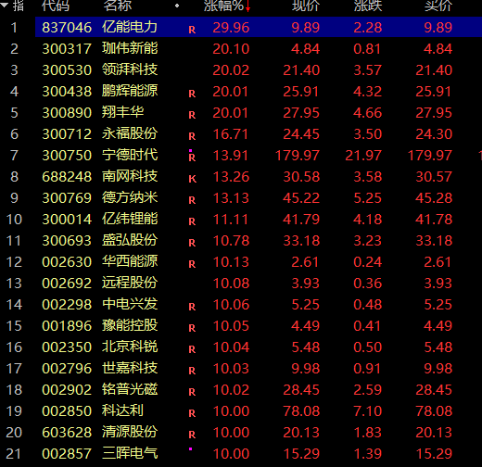Click the R marker beside 亿纬锂能
Viewport: 482px width, 467px height.
click(x=192, y=221)
